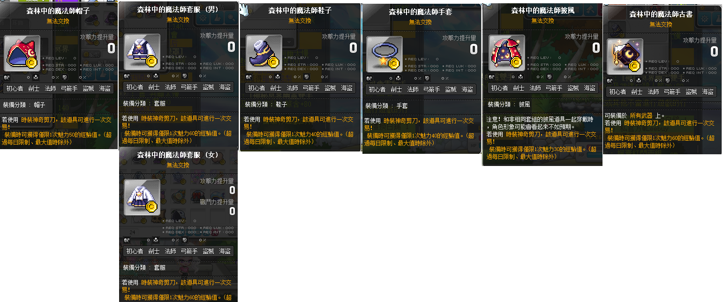Select 初心者 label in shoes tooltip
The width and height of the screenshot is (723, 302).
(256, 88)
